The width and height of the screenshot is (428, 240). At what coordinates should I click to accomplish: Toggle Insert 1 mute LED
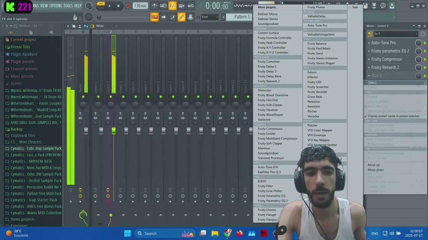(98, 97)
